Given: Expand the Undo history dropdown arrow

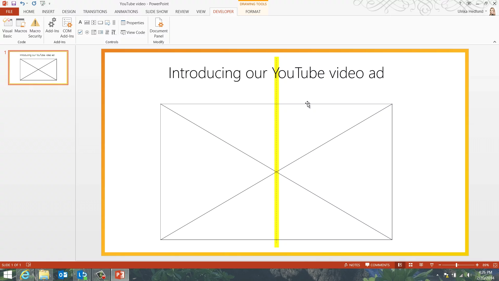Looking at the screenshot, I should click(x=27, y=4).
